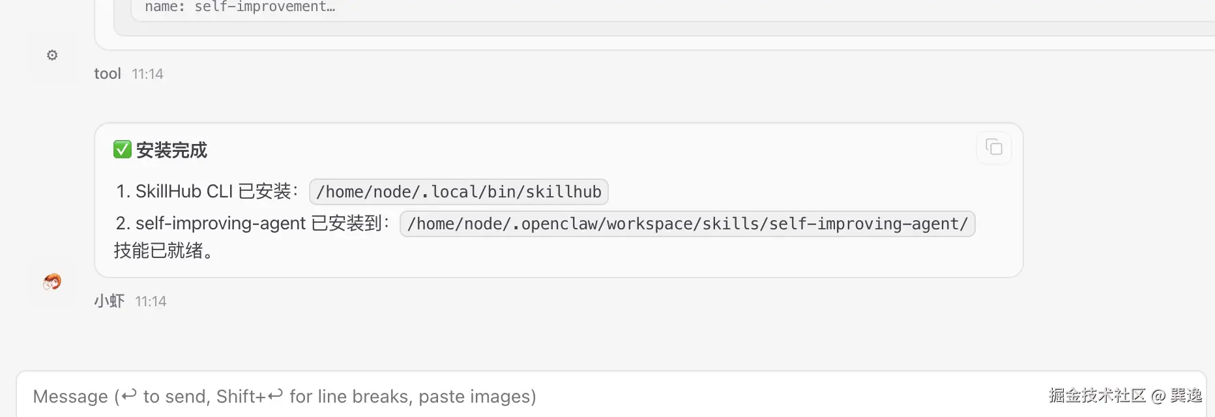The height and width of the screenshot is (417, 1215).
Task: Click the copy message icon
Action: pyautogui.click(x=993, y=147)
